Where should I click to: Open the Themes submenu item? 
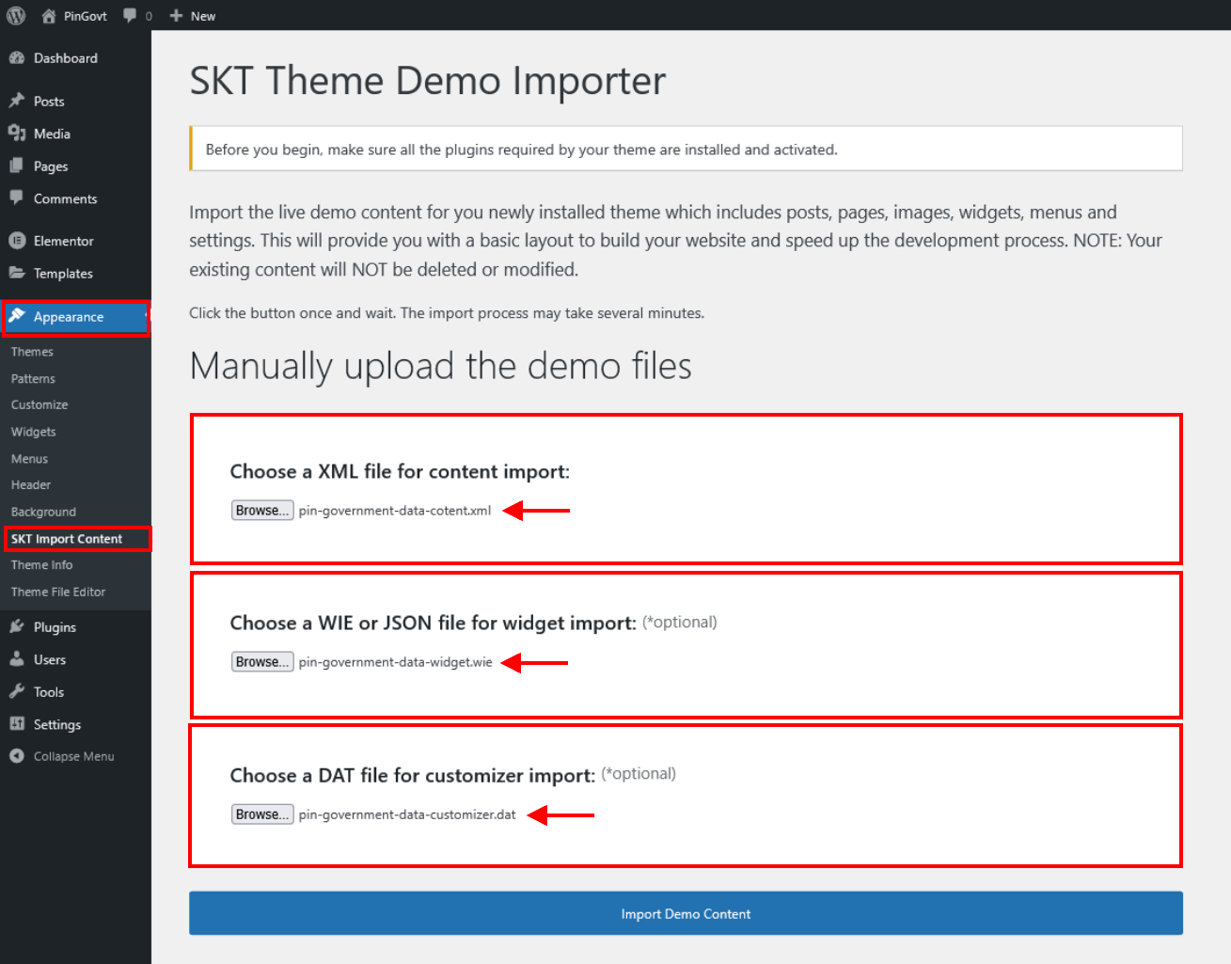(32, 352)
